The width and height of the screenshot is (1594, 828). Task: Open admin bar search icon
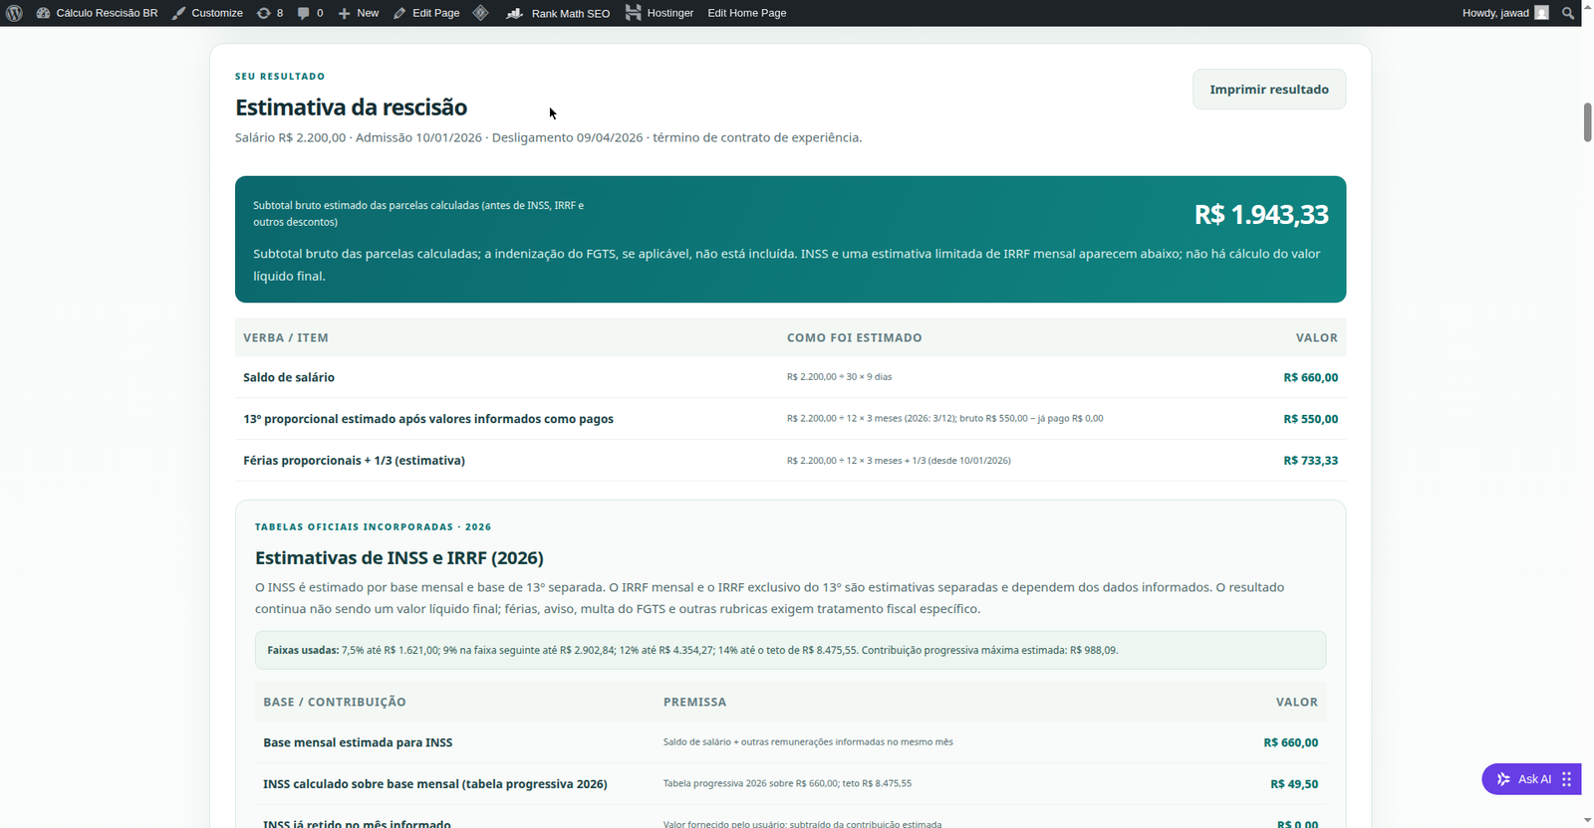point(1568,13)
